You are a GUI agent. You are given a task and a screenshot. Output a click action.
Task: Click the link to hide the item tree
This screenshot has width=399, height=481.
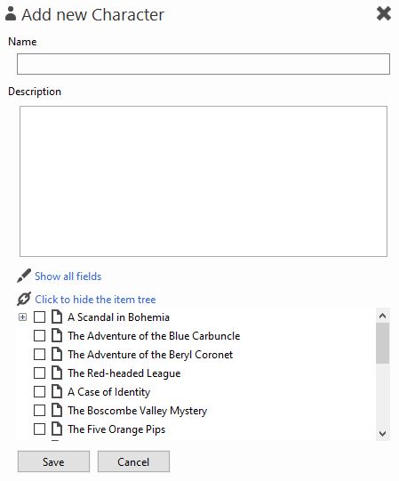click(x=95, y=299)
